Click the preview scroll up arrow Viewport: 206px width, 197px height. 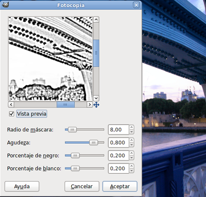point(96,20)
